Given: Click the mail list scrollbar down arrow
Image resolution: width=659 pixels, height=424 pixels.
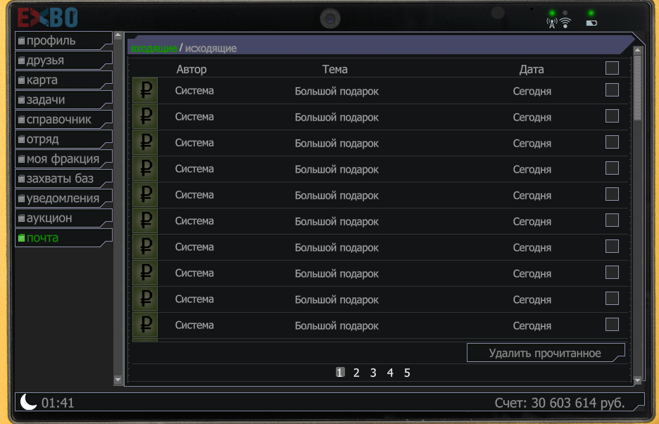Looking at the screenshot, I should click(638, 380).
